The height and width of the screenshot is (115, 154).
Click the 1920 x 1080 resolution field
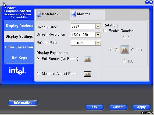(86, 35)
